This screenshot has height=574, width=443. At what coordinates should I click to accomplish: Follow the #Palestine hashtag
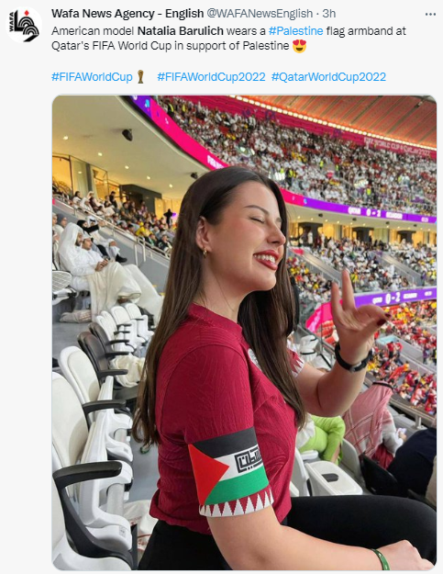[295, 30]
